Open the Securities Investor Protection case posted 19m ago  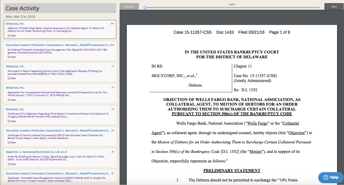pos(57,45)
